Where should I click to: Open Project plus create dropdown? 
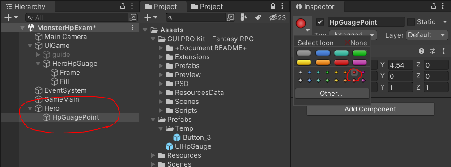pyautogui.click(x=151, y=17)
